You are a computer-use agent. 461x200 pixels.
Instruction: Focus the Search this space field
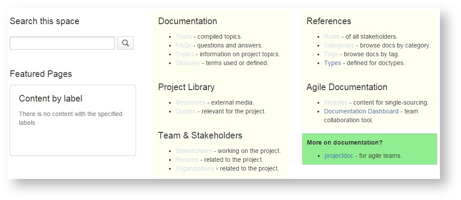pyautogui.click(x=62, y=43)
